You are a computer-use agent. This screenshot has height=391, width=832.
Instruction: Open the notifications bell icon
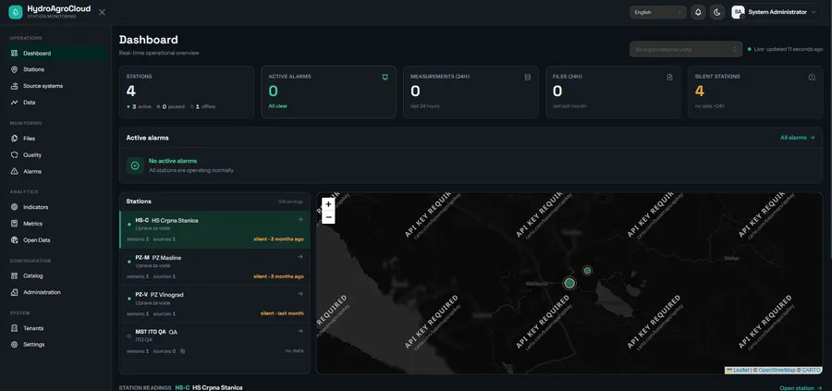698,12
